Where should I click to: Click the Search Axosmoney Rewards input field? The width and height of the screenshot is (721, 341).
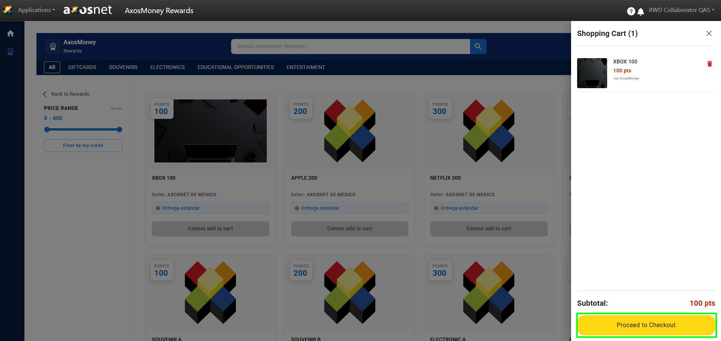tap(350, 47)
